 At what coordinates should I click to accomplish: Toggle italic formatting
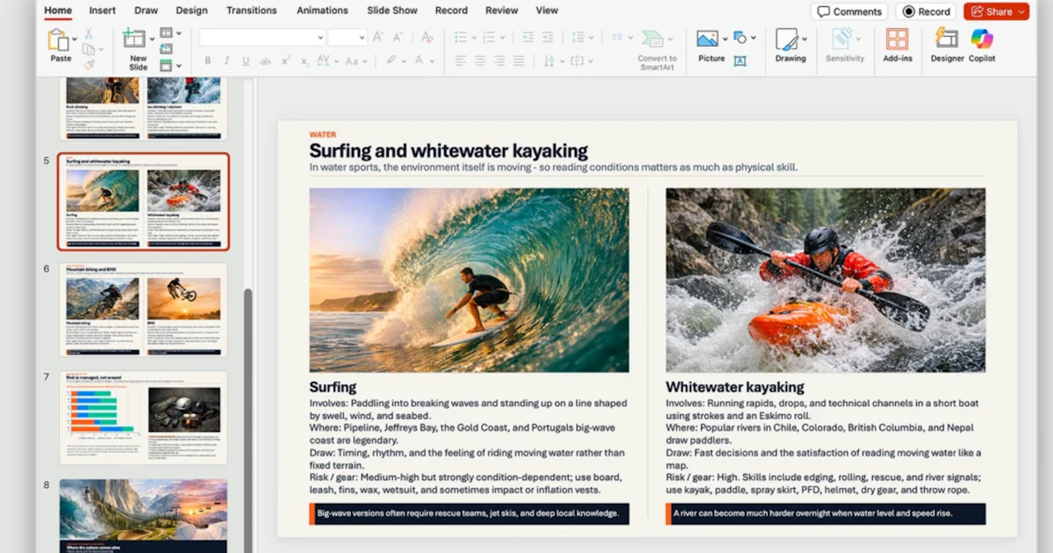pos(226,61)
